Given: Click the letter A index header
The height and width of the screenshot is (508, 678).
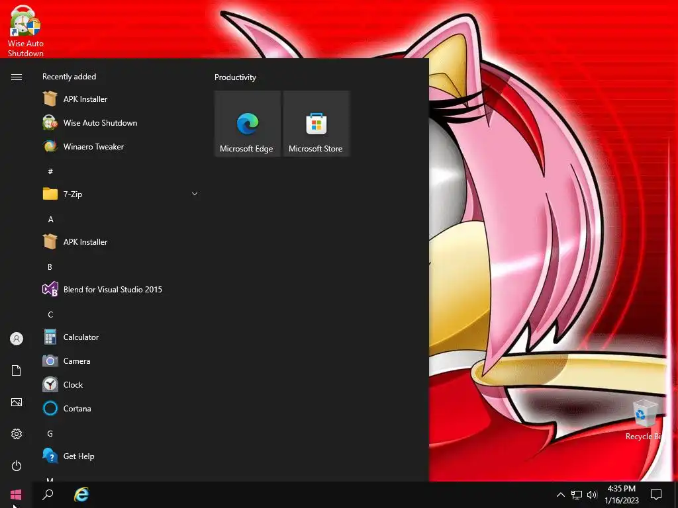Looking at the screenshot, I should 50,220.
